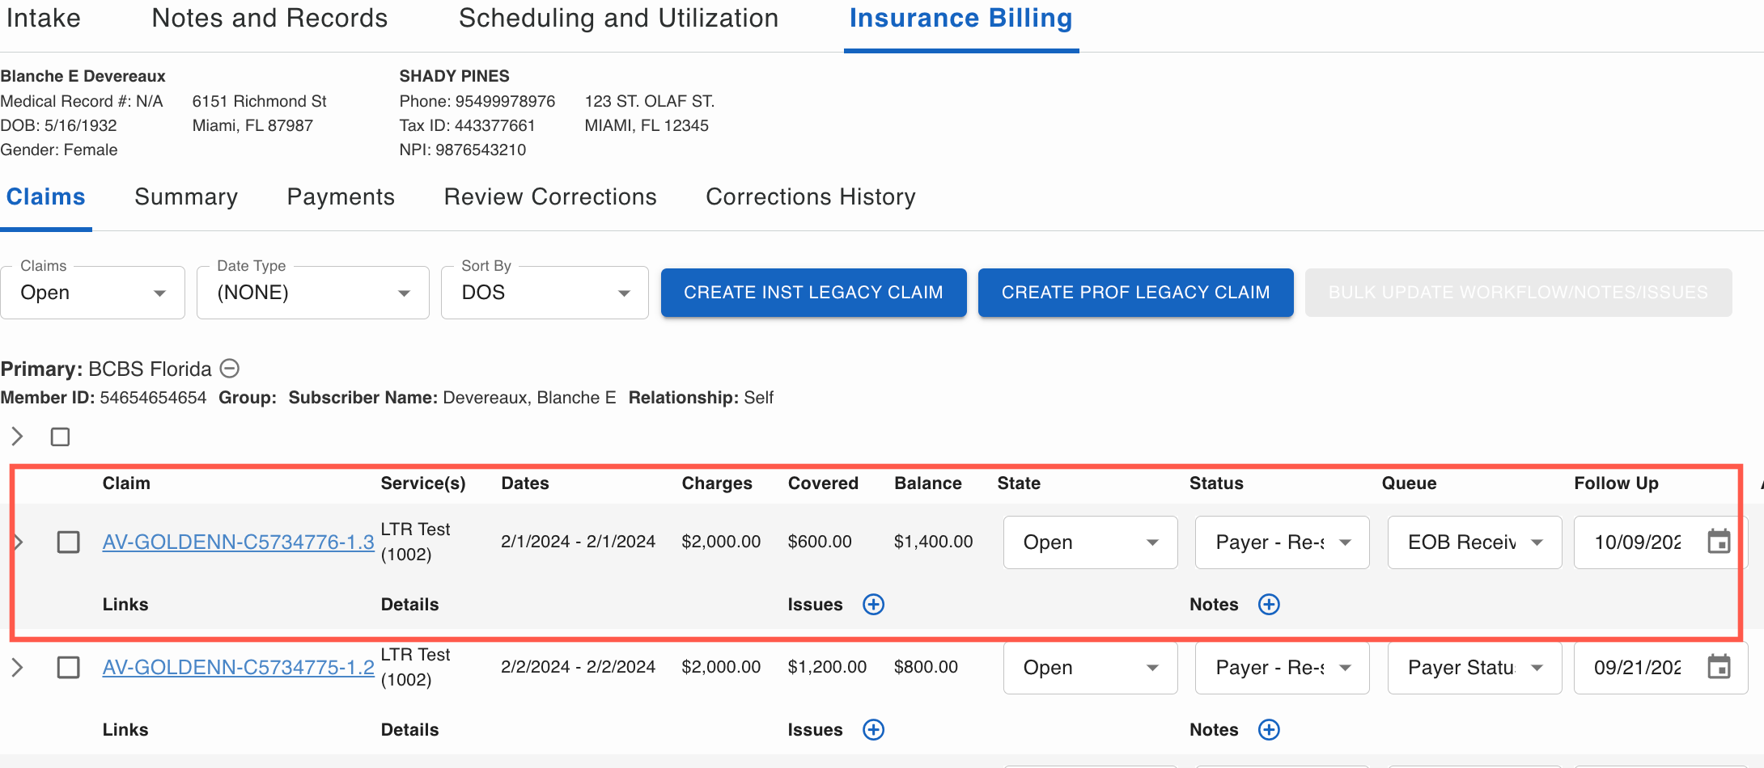
Task: Switch to the Payments tab
Action: 341,197
